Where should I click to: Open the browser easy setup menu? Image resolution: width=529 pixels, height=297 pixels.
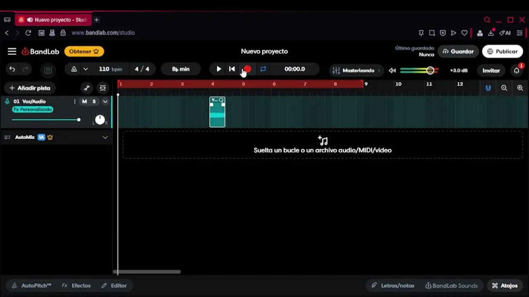tap(519, 33)
